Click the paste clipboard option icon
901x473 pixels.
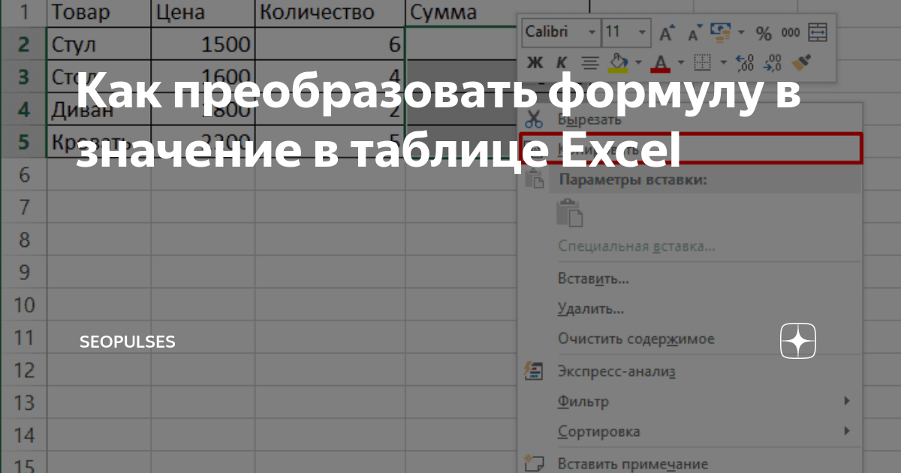click(569, 213)
